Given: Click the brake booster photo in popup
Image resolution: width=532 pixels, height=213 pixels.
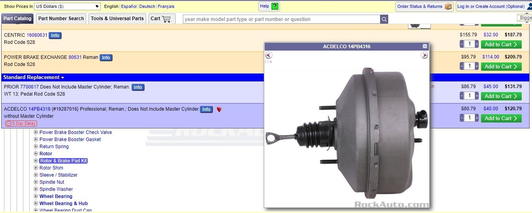Looking at the screenshot, I should coord(346,133).
